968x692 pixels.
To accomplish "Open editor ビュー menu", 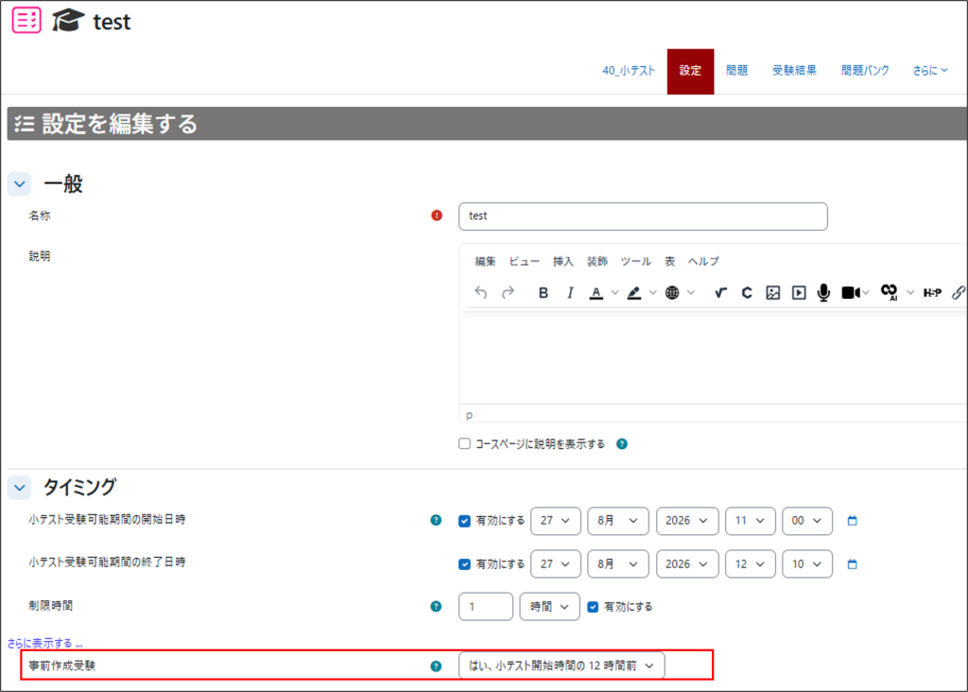I will pos(524,261).
